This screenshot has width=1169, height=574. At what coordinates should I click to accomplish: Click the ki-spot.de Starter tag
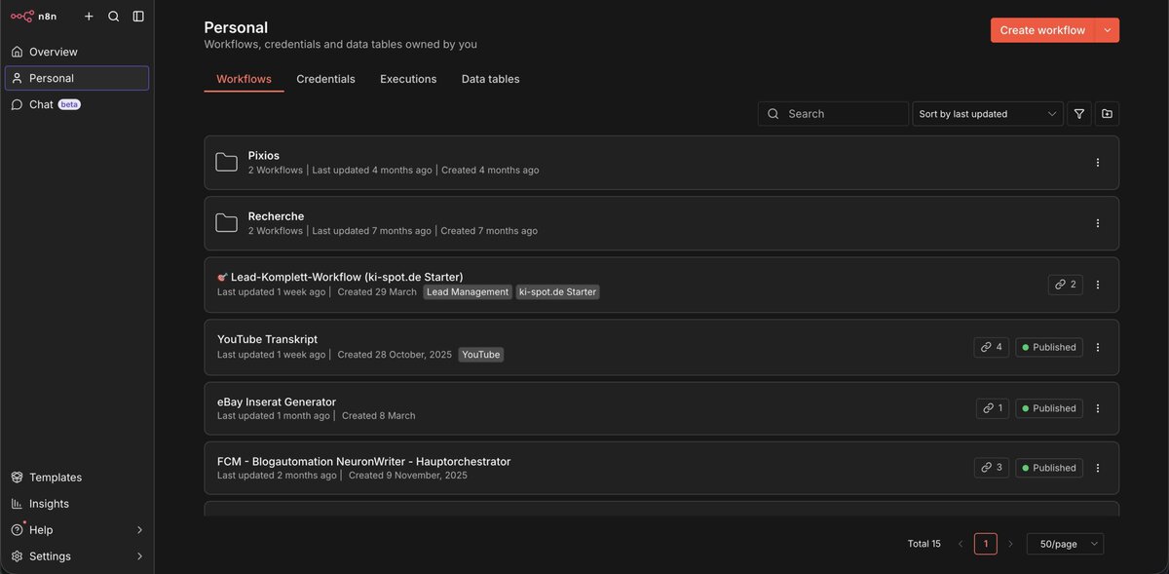coord(557,291)
